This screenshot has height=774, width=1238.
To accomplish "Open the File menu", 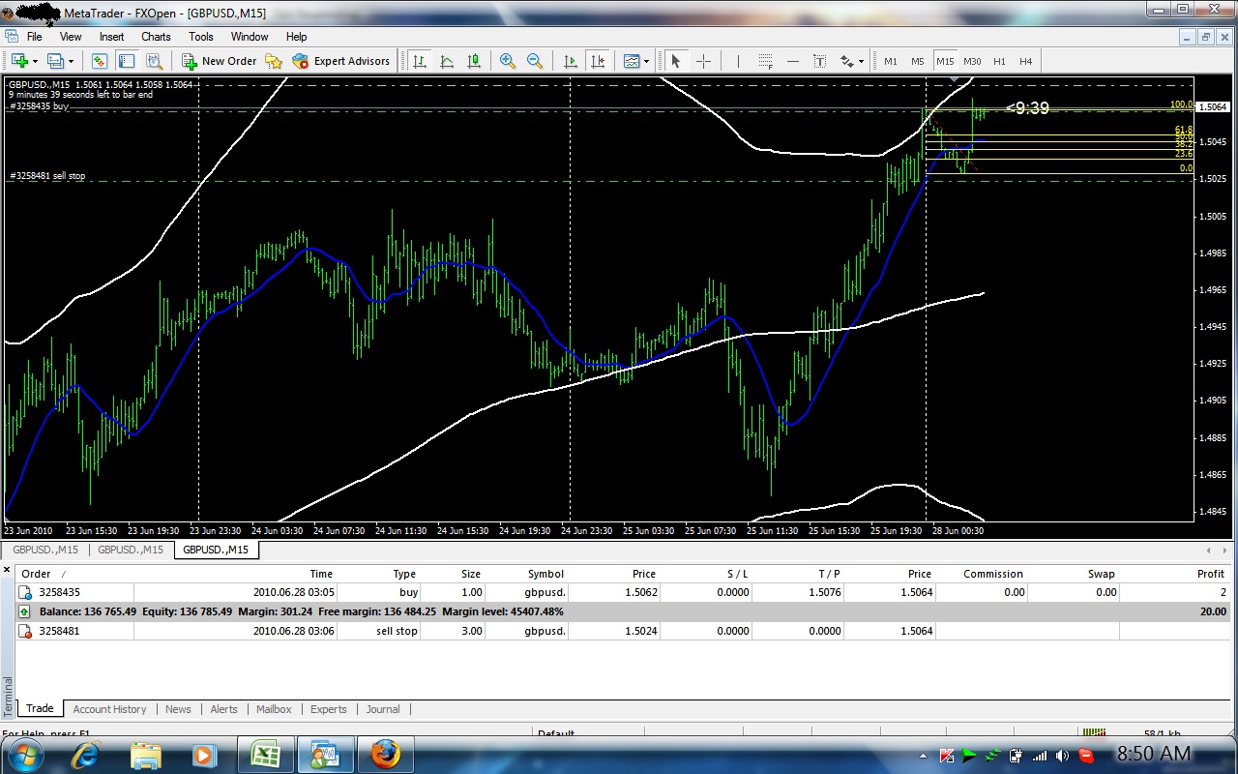I will (x=35, y=37).
